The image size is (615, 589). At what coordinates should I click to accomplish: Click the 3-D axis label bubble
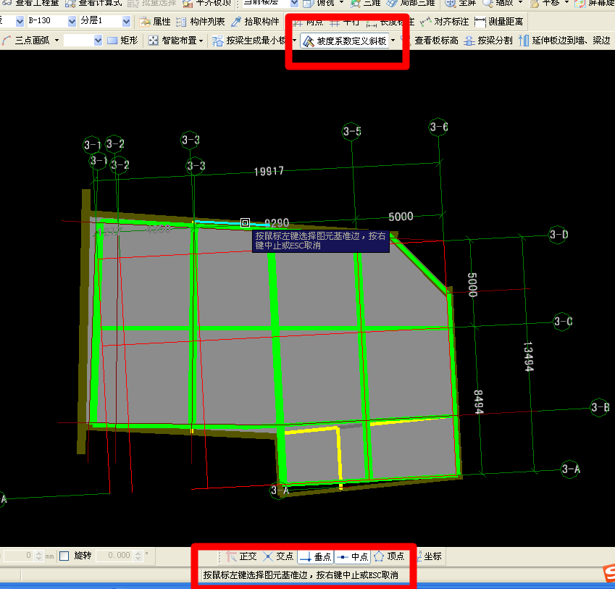(x=558, y=235)
